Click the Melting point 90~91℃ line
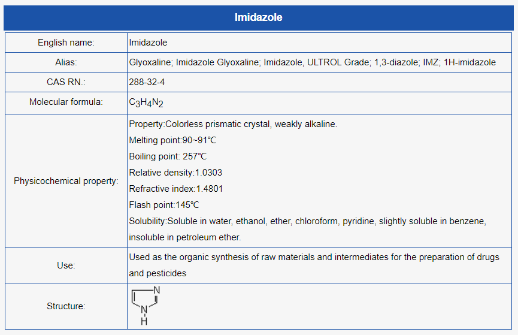This screenshot has height=335, width=518. coord(172,140)
